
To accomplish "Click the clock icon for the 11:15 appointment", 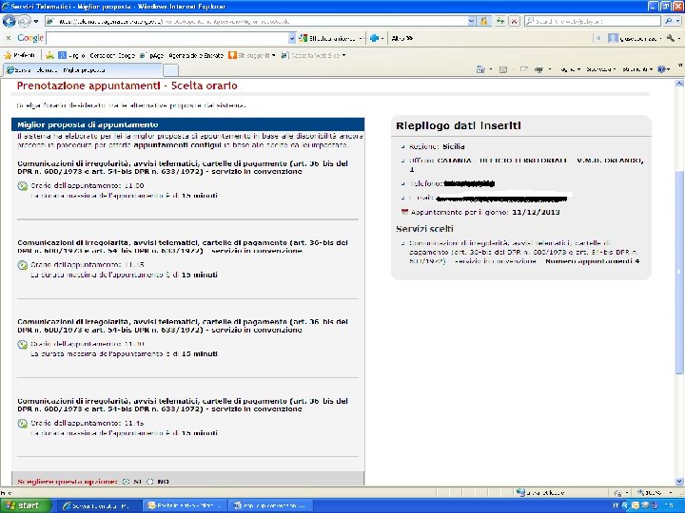I will click(22, 265).
